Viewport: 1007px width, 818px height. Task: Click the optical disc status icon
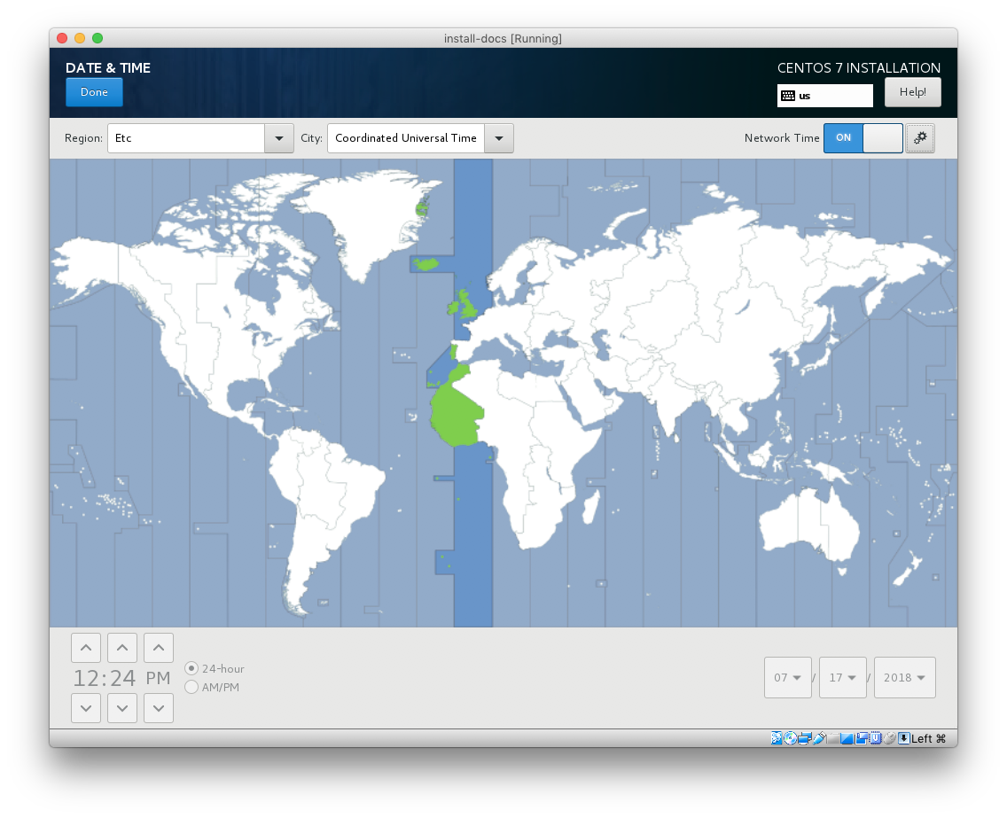pos(791,738)
